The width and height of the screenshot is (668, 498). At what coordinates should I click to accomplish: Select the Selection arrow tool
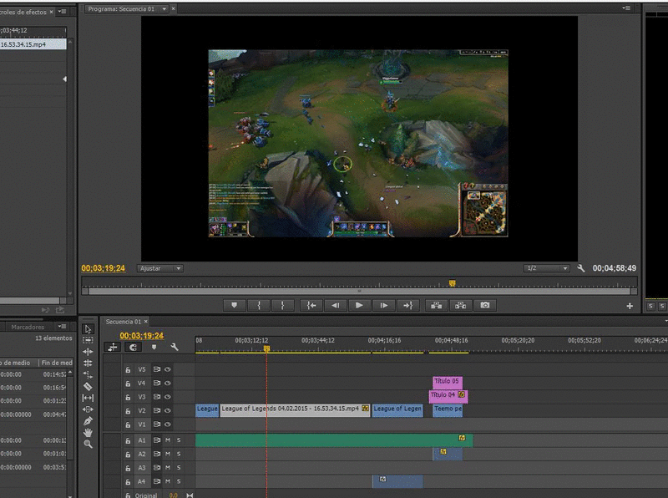coord(88,329)
